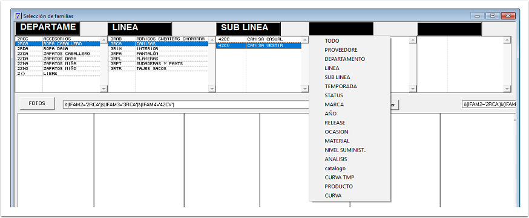Select line PANTALÓN
529x218 pixels.
point(158,54)
